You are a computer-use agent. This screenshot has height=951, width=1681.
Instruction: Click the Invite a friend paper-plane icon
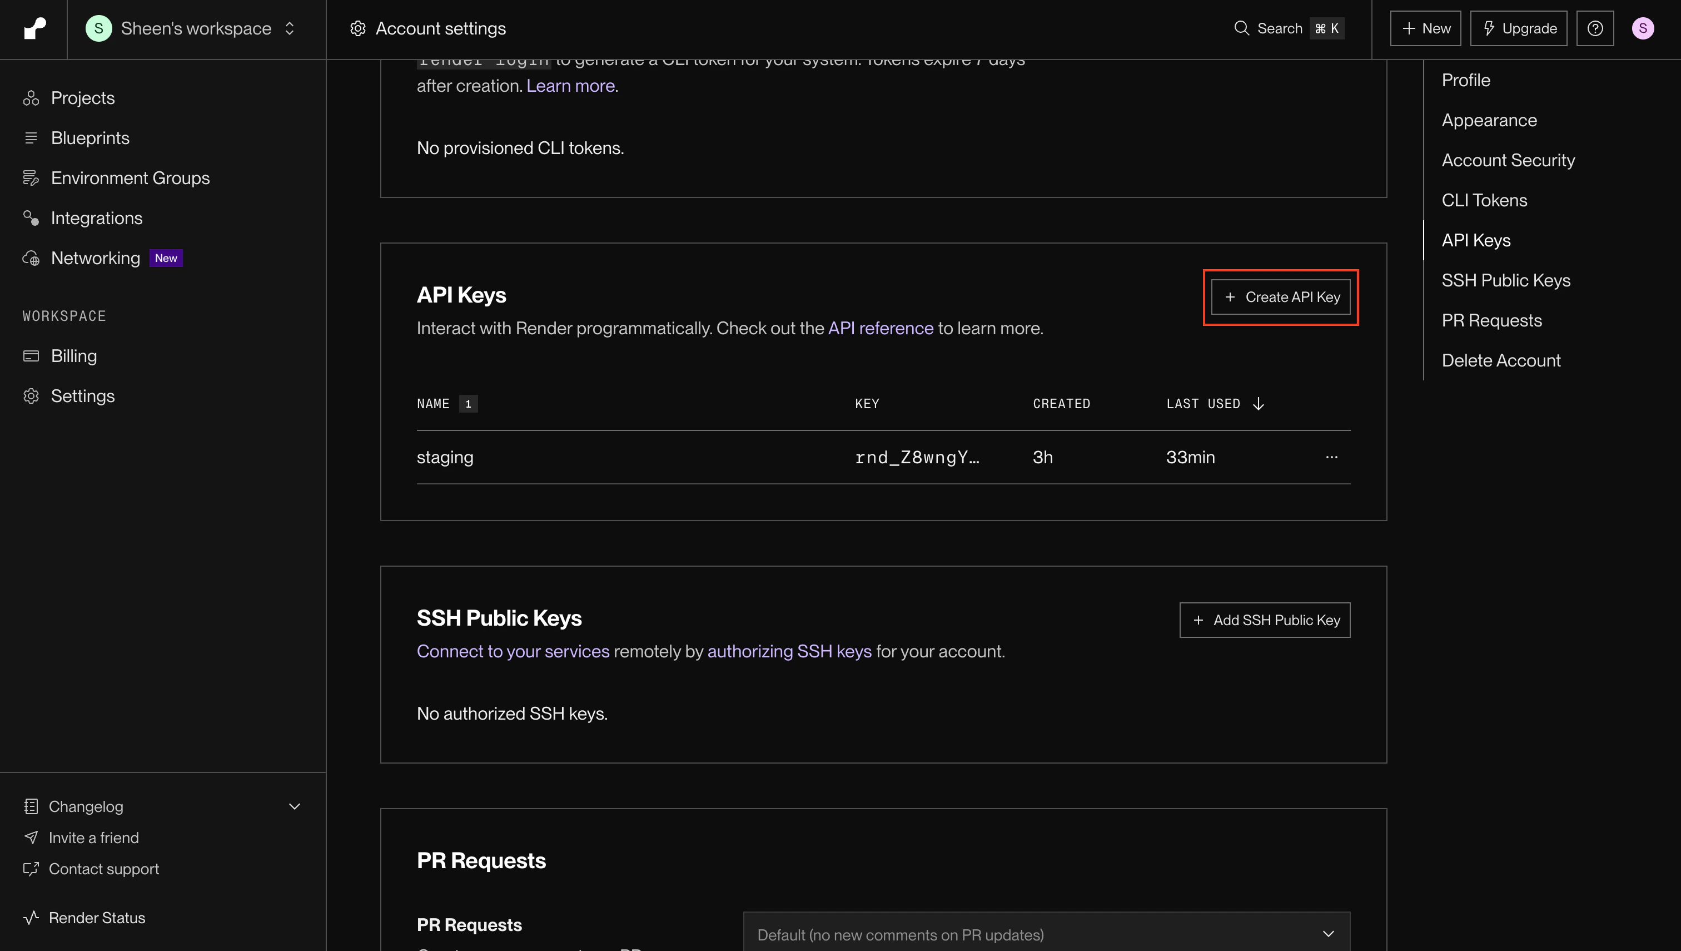(31, 838)
